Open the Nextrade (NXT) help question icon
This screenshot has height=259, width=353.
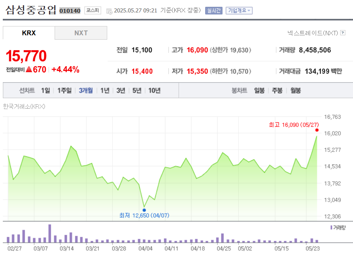click(x=343, y=33)
